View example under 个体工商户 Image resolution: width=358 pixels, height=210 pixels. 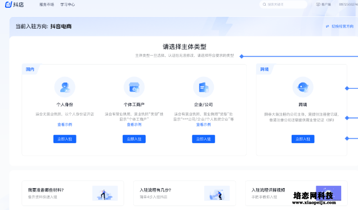coord(134,125)
